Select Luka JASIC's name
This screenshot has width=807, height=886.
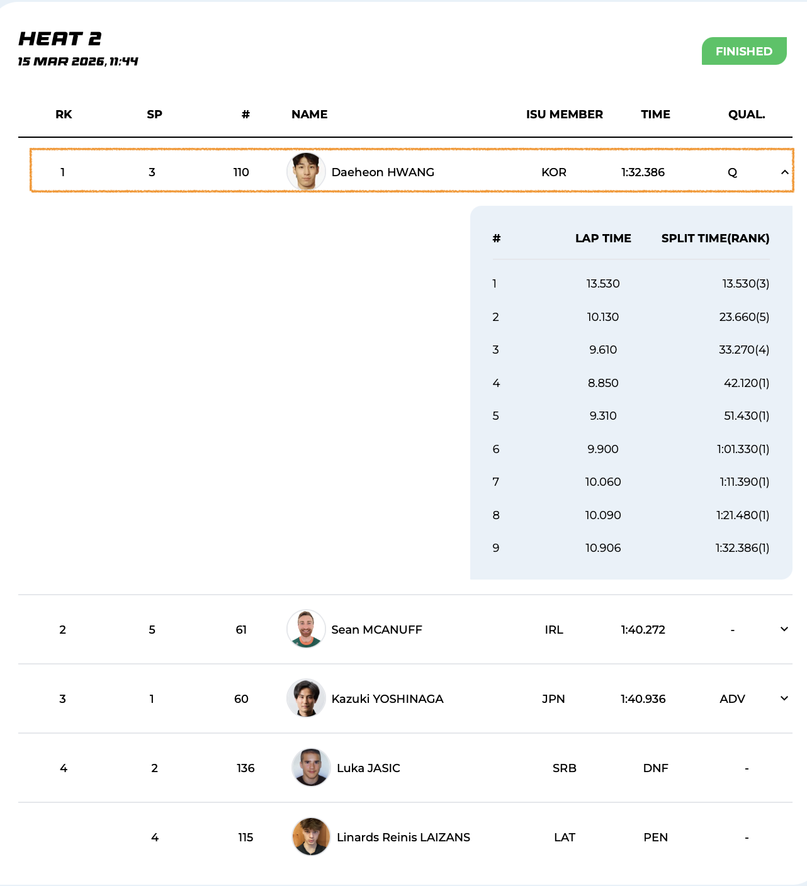coord(368,768)
